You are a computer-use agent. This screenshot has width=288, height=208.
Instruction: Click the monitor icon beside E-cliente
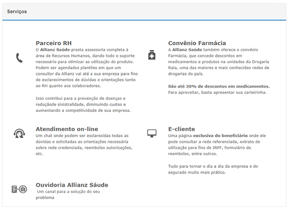tap(152, 133)
